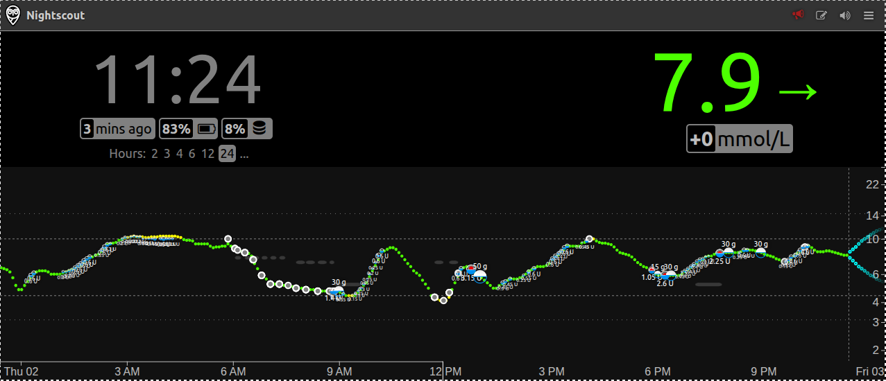Click the 2.25 U insulin bolus label
Screen dimensions: 886x381
tap(719, 261)
